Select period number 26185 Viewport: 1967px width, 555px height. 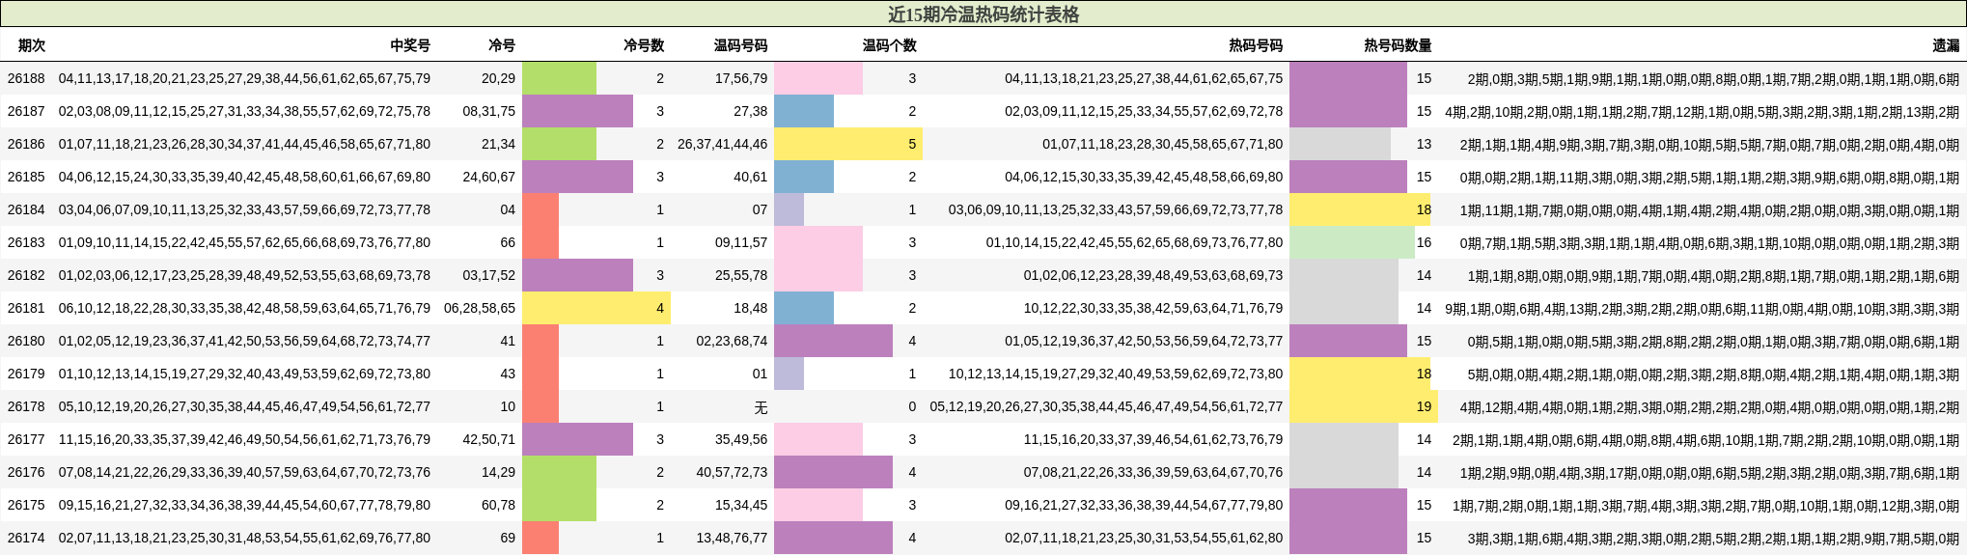[x=26, y=177]
